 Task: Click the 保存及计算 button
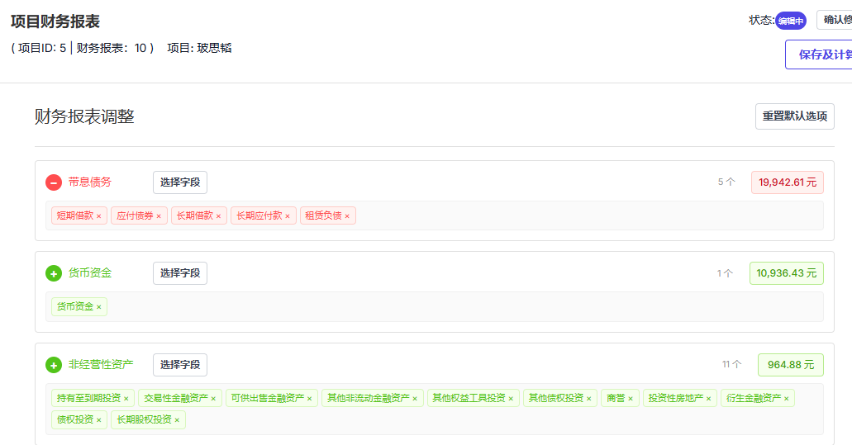819,54
